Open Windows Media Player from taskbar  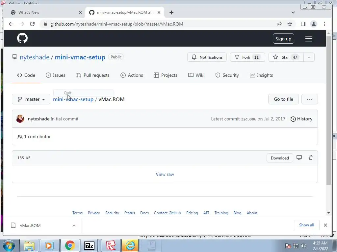click(49, 245)
